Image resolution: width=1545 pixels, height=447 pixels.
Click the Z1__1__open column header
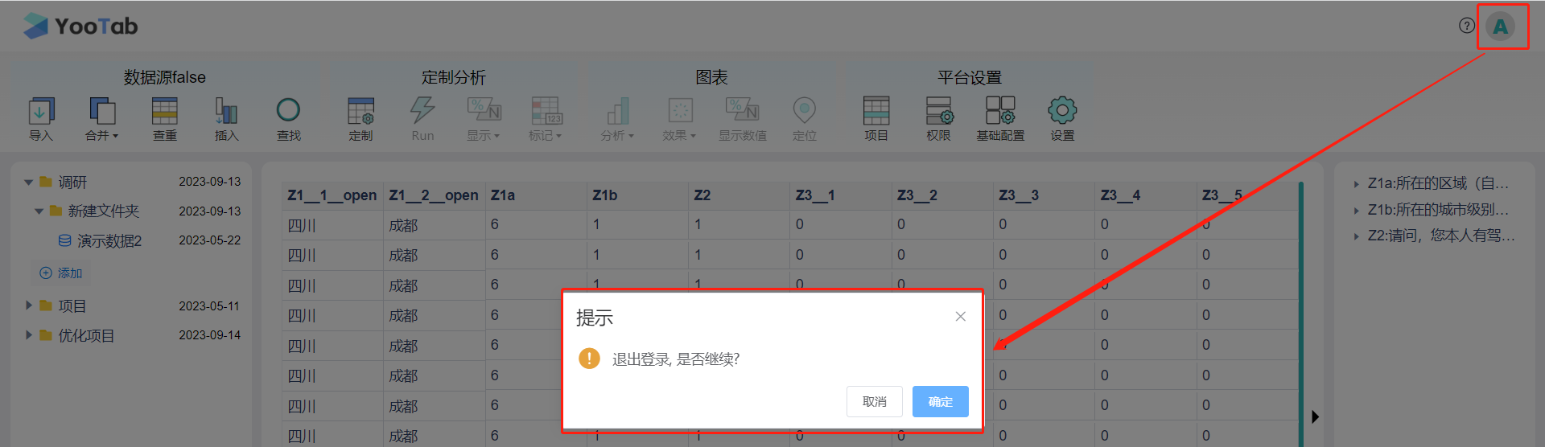[332, 195]
